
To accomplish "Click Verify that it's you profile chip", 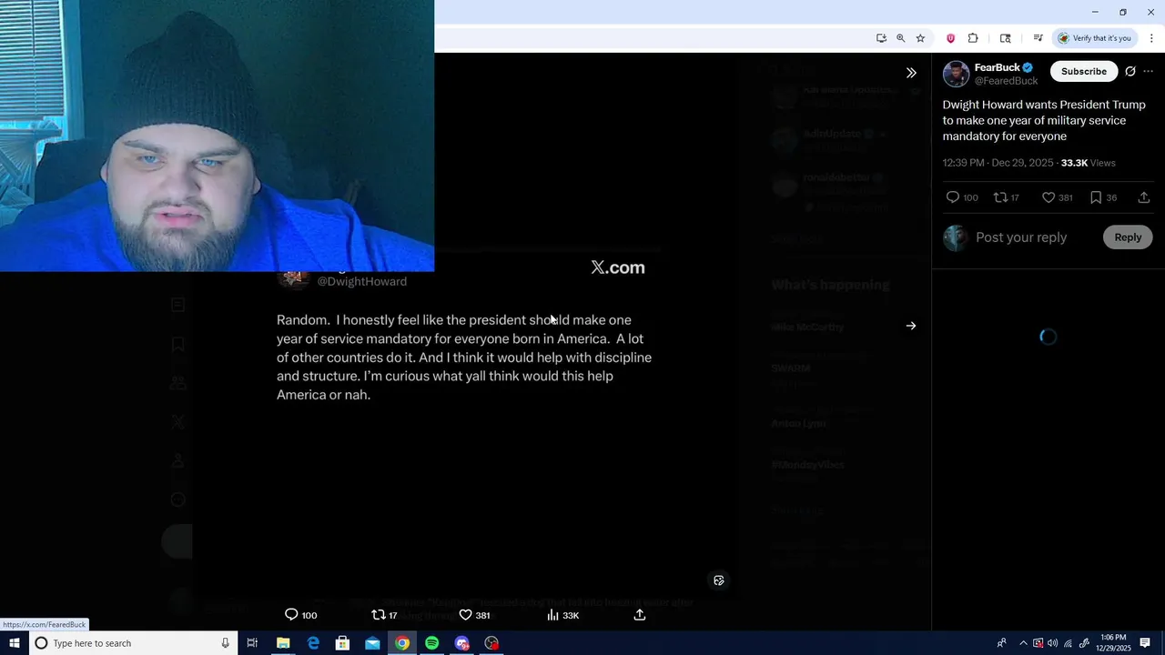I will (x=1094, y=38).
